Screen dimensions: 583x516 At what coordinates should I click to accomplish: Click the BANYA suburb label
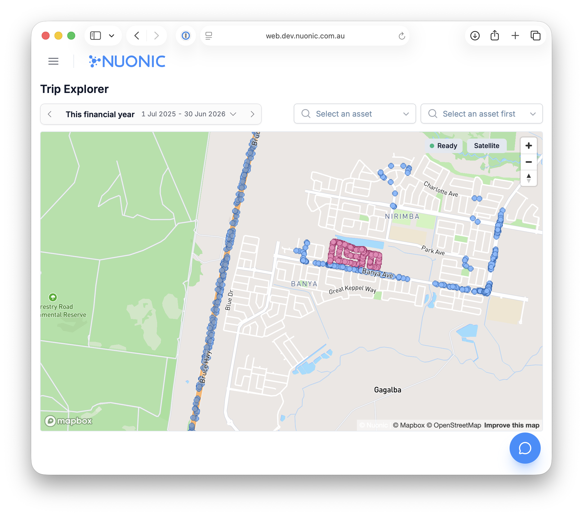click(x=304, y=284)
